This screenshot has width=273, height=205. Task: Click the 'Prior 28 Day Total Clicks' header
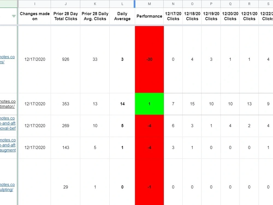point(66,16)
